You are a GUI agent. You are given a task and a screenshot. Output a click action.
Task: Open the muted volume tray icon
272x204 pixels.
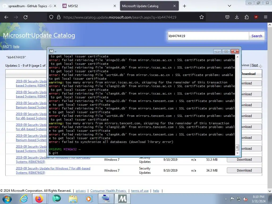point(245,199)
